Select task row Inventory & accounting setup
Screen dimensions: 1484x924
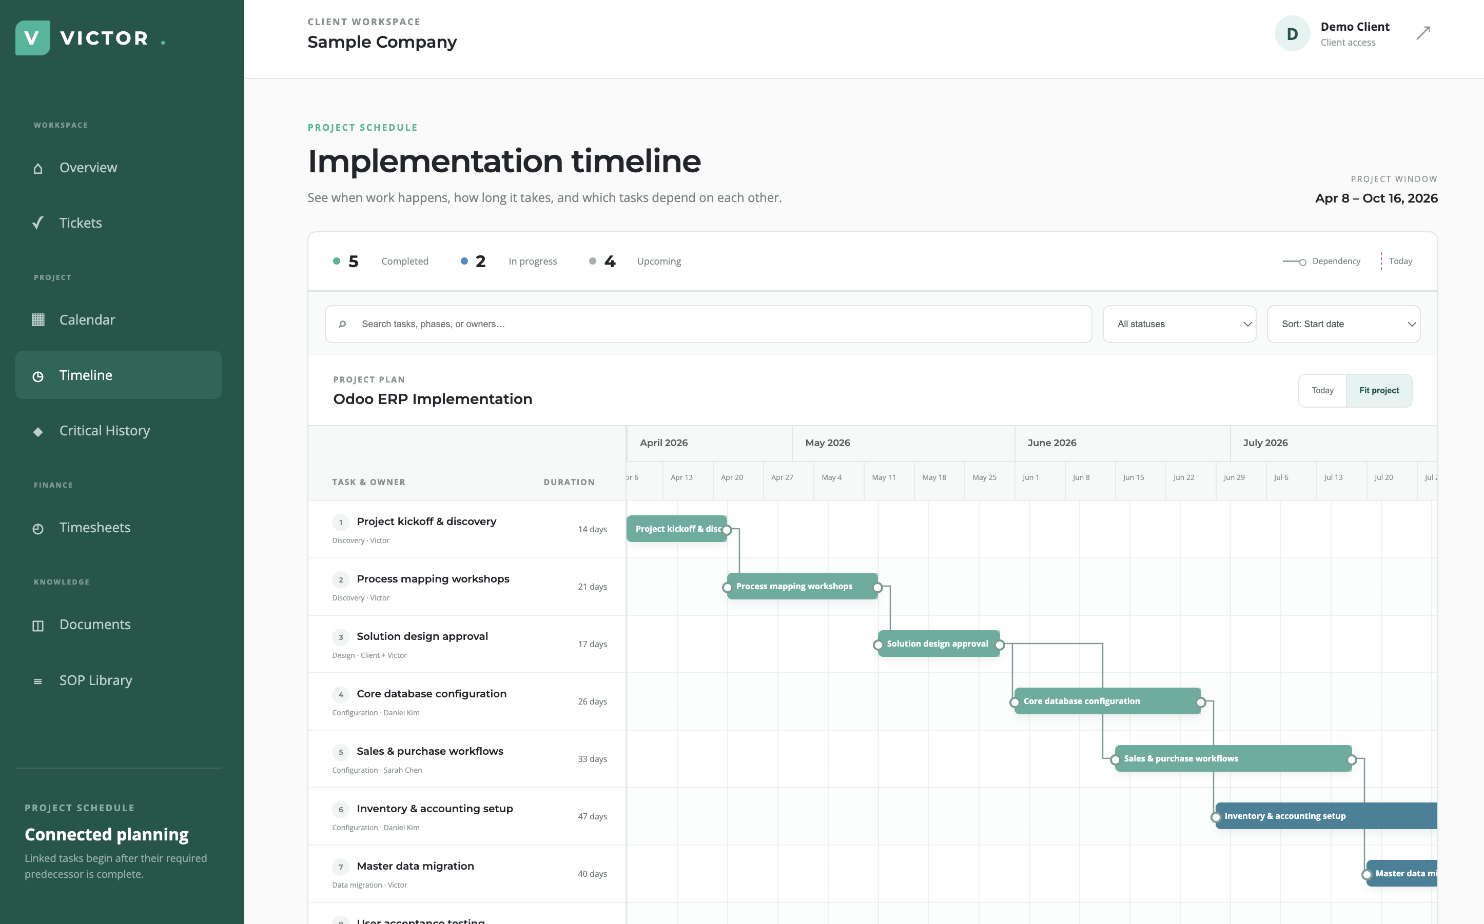[466, 816]
